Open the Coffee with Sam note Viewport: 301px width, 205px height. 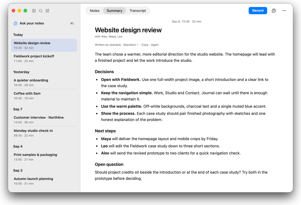(x=44, y=96)
